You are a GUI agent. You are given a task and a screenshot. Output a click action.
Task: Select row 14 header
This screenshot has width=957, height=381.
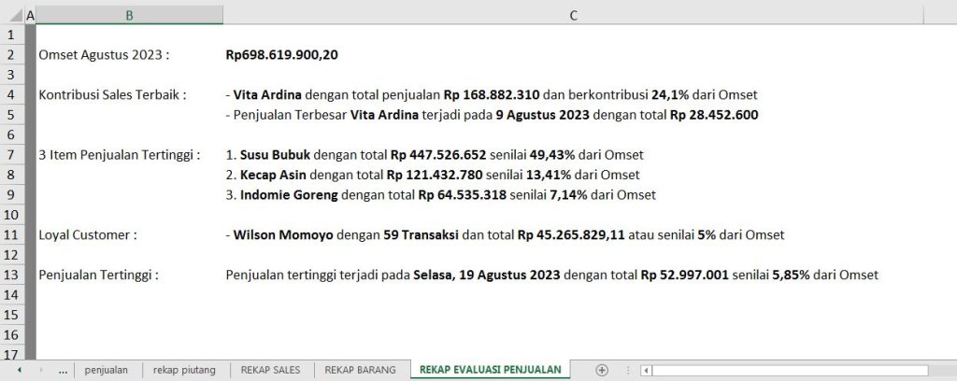[x=12, y=295]
